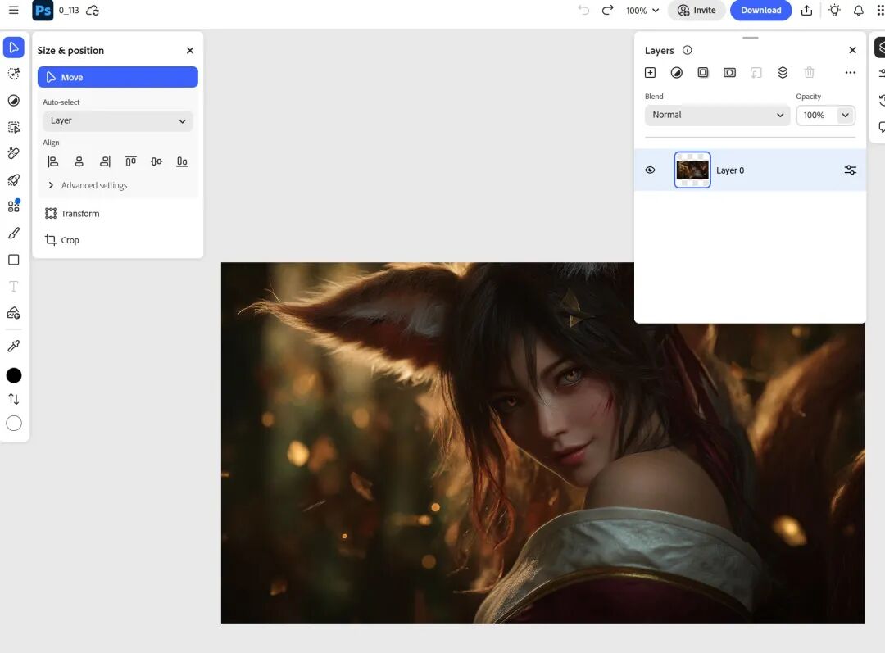Select the Type tool
This screenshot has width=885, height=653.
point(13,286)
